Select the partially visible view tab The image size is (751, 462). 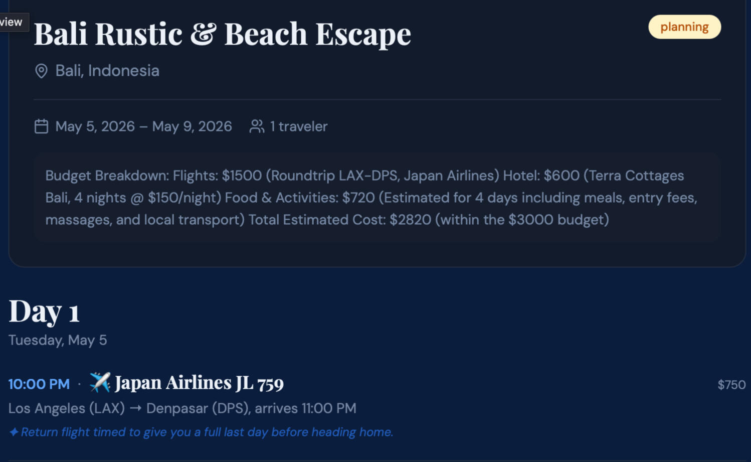point(12,22)
